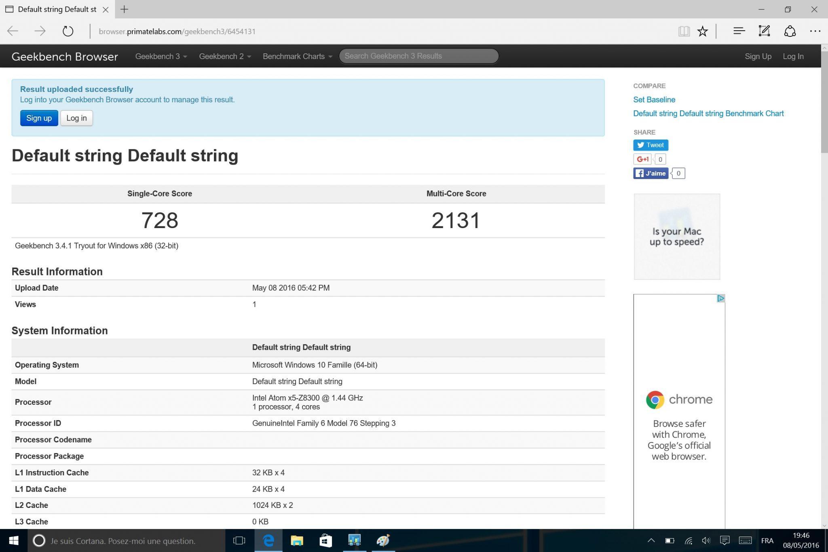Open a new browser tab

[x=125, y=9]
